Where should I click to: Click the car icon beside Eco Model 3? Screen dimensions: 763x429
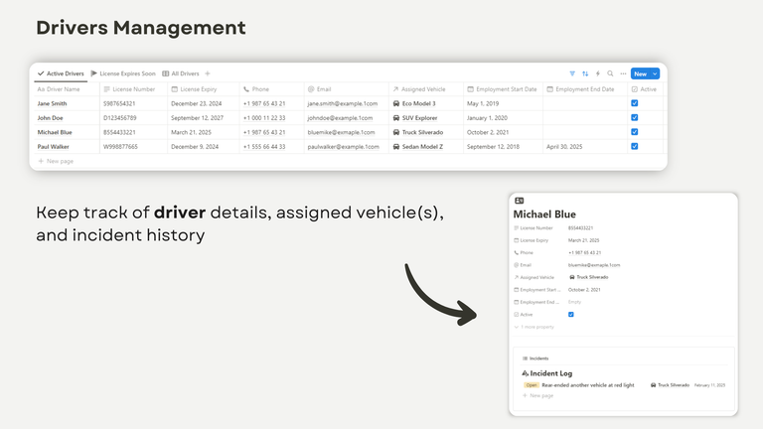pyautogui.click(x=396, y=103)
